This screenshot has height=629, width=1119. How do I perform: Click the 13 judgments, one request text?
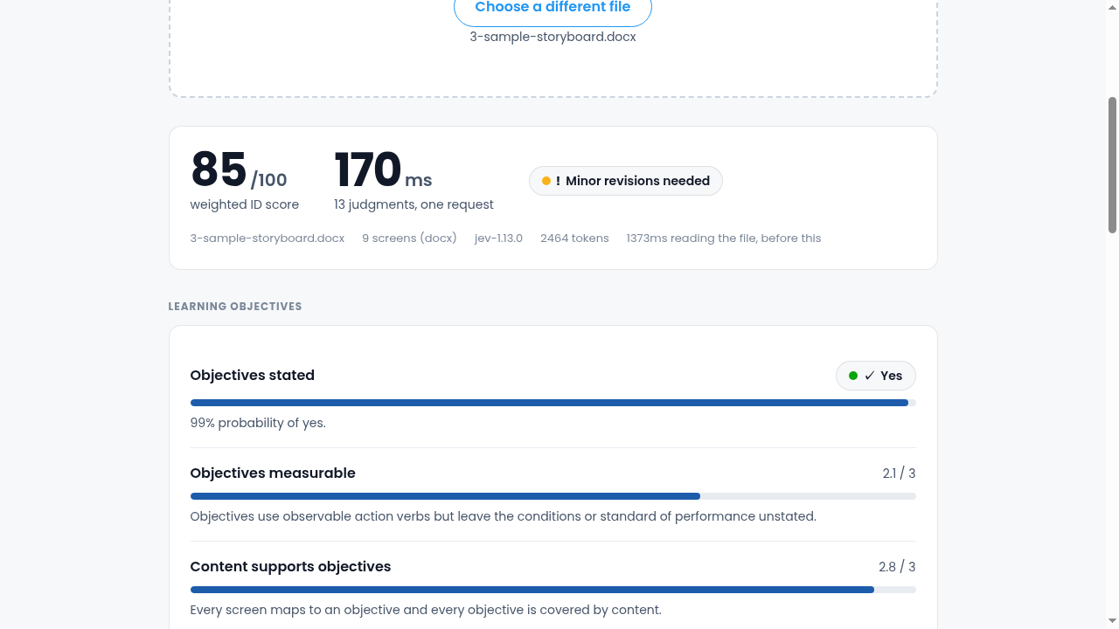pos(414,204)
